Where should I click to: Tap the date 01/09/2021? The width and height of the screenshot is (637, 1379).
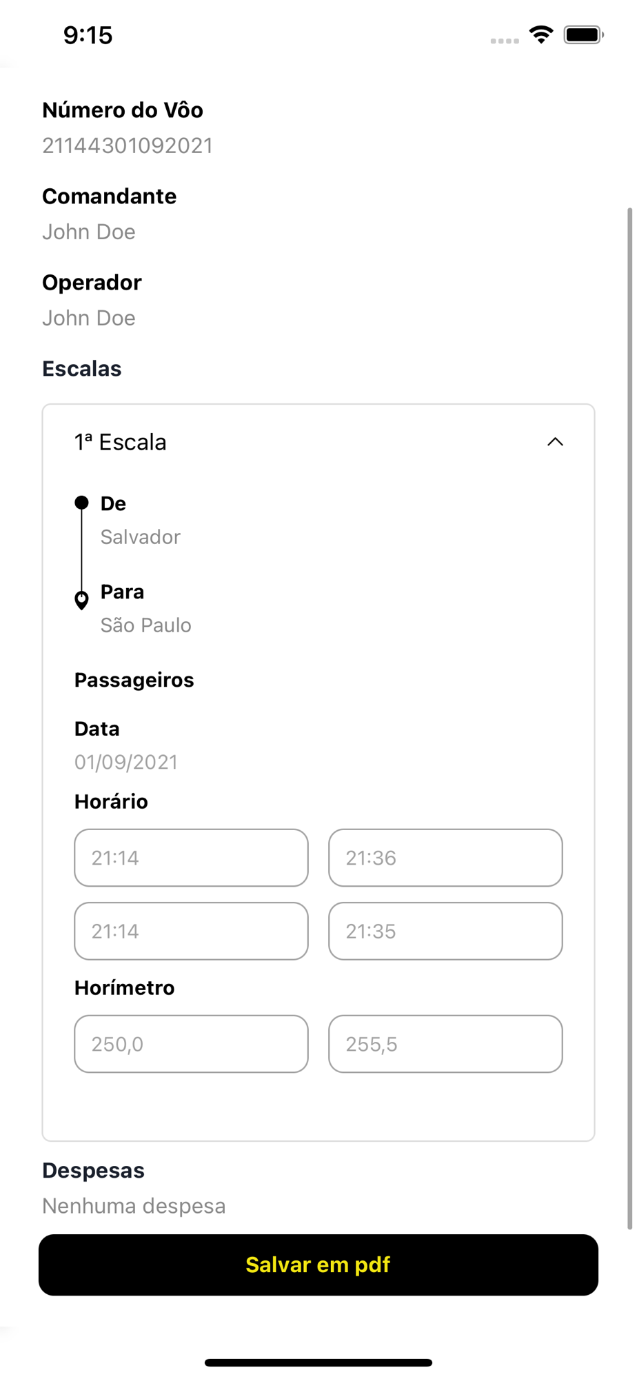[126, 762]
